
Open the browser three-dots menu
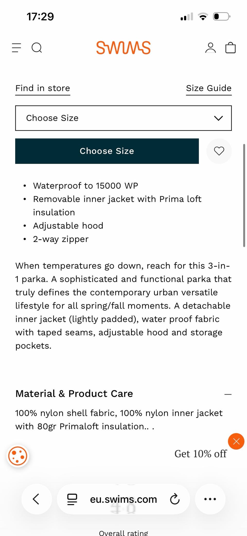[210, 499]
